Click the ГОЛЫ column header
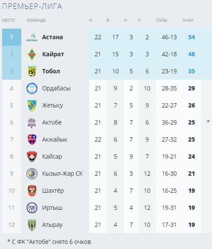 point(161,20)
